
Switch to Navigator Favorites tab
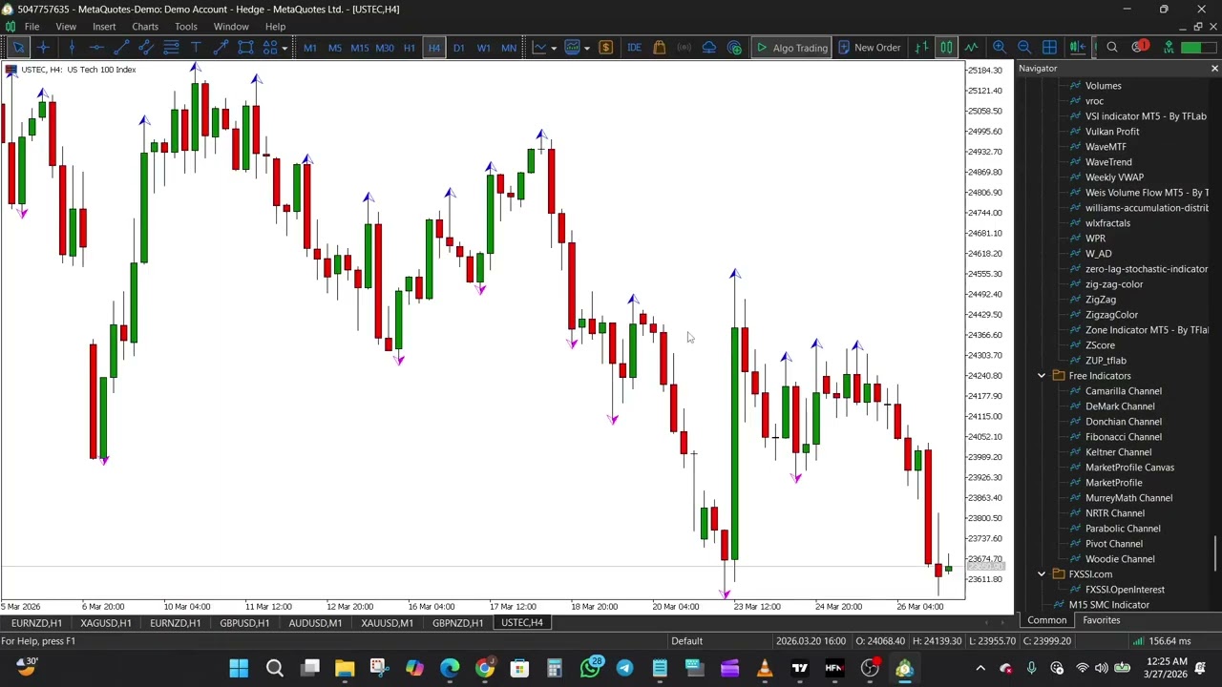[1101, 620]
